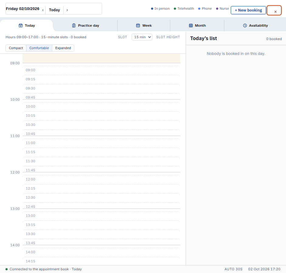Open the 15 min slot length dropdown
This screenshot has width=286, height=273.
(x=142, y=37)
